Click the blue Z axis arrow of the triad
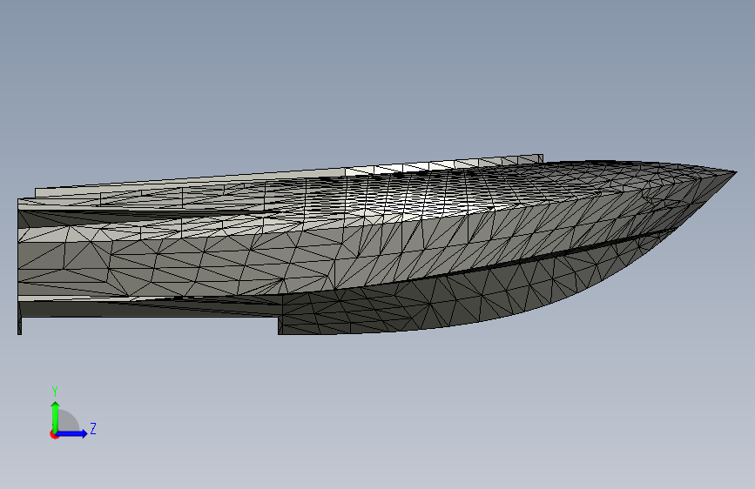This screenshot has width=755, height=489. [72, 433]
